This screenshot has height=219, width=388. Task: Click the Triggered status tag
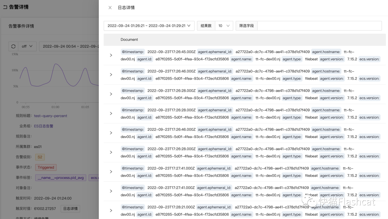(46, 167)
